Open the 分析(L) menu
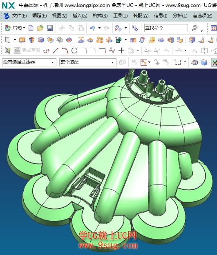The image size is (217, 255). point(180,15)
